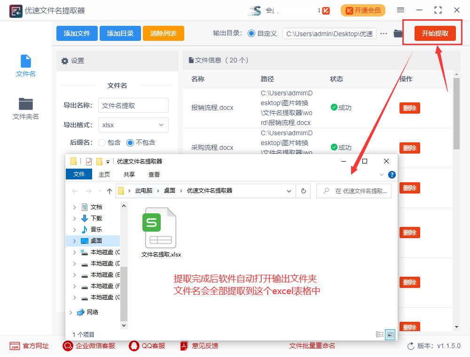Select the 自定义 output directory option
Image resolution: width=470 pixels, height=357 pixels.
pyautogui.click(x=253, y=33)
